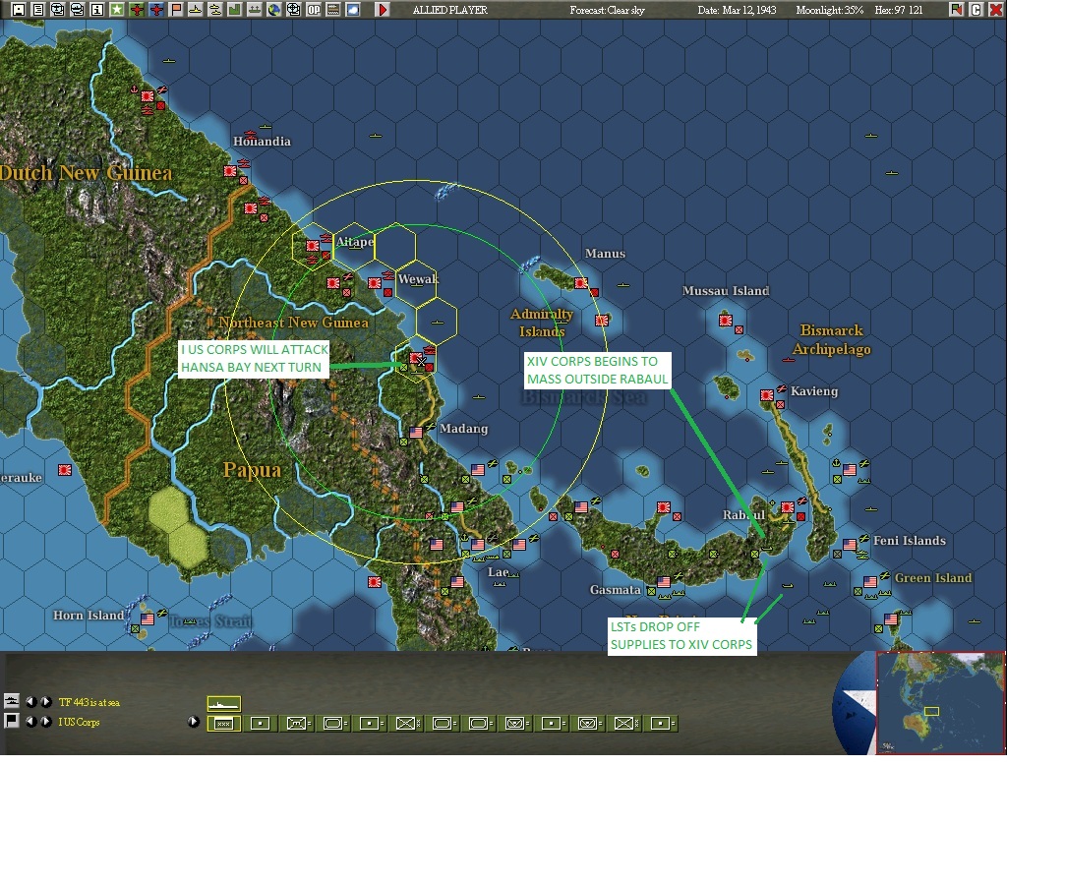
Task: Click the cloud weather toolbar icon
Action: tap(353, 10)
